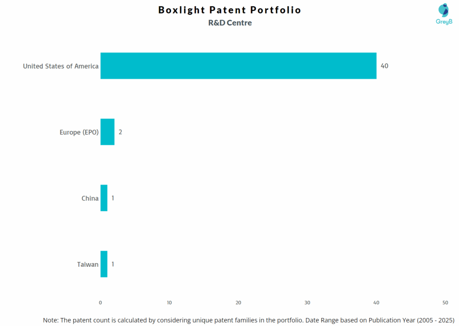
Task: Select the Europe (EPO) bar
Action: [107, 132]
